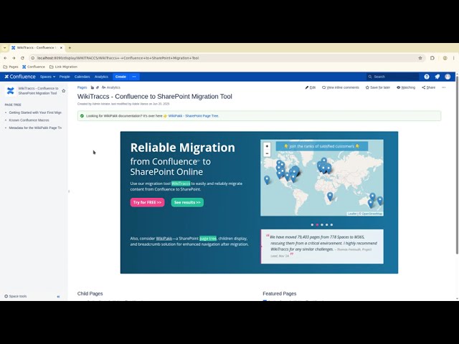This screenshot has height=344, width=459.
Task: Click the page vertical scrollbar
Action: 458,164
